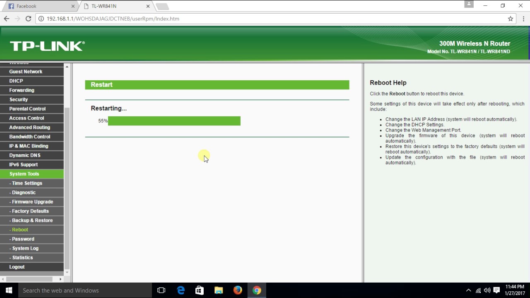Viewport: 530px width, 298px height.
Task: Click the Search the web and Windows box
Action: click(x=85, y=291)
